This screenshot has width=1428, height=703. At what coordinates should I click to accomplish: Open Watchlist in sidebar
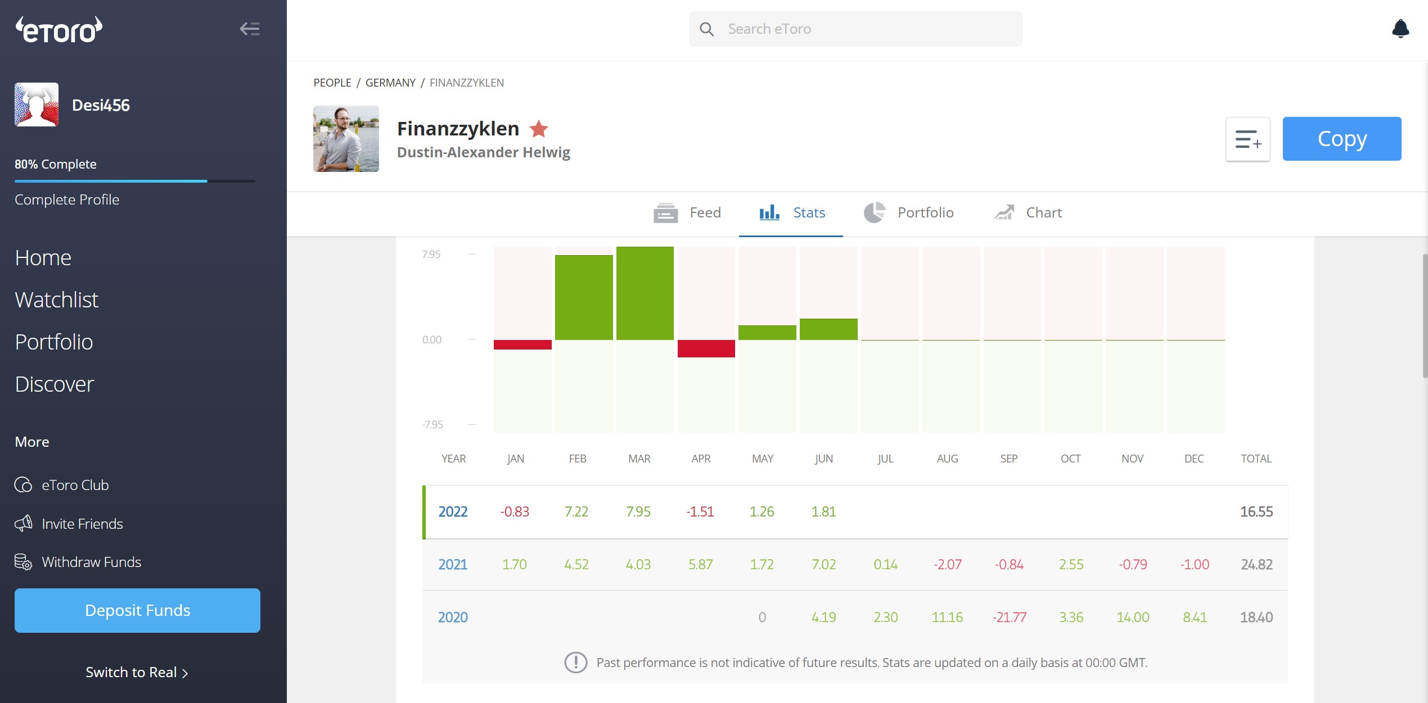click(x=57, y=300)
